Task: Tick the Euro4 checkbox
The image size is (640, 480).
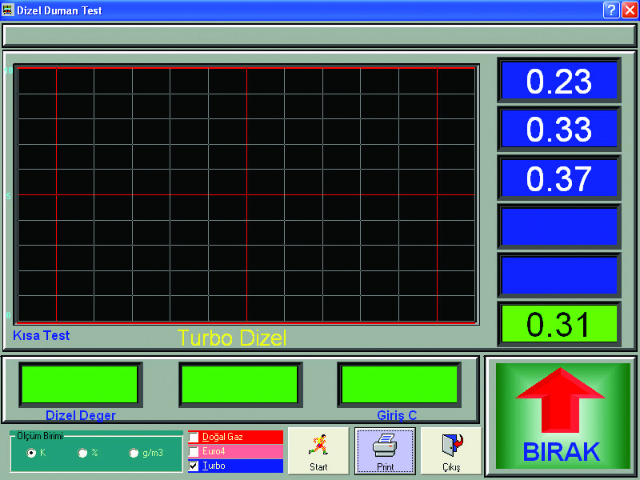Action: (x=194, y=451)
